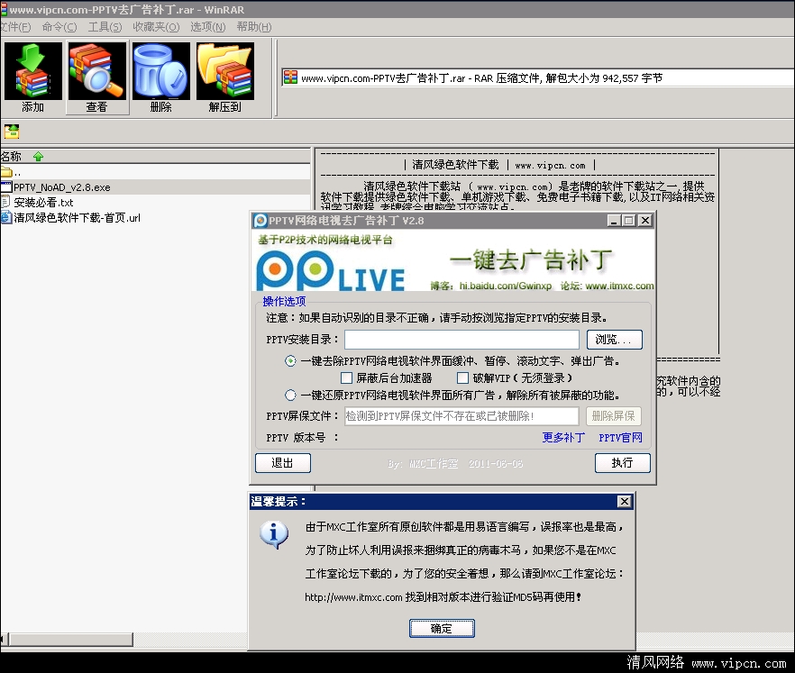Open the 帮助(H) menu
This screenshot has height=673, width=795.
pos(254,27)
